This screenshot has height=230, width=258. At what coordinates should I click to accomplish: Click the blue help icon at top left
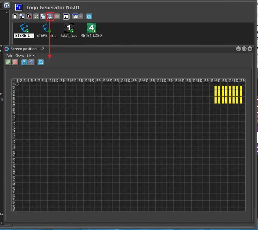click(x=7, y=5)
